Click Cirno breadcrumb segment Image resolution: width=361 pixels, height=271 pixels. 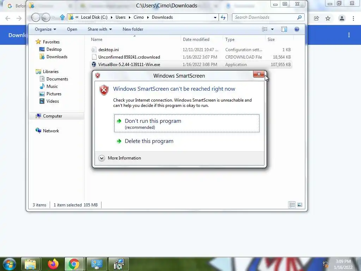click(139, 17)
